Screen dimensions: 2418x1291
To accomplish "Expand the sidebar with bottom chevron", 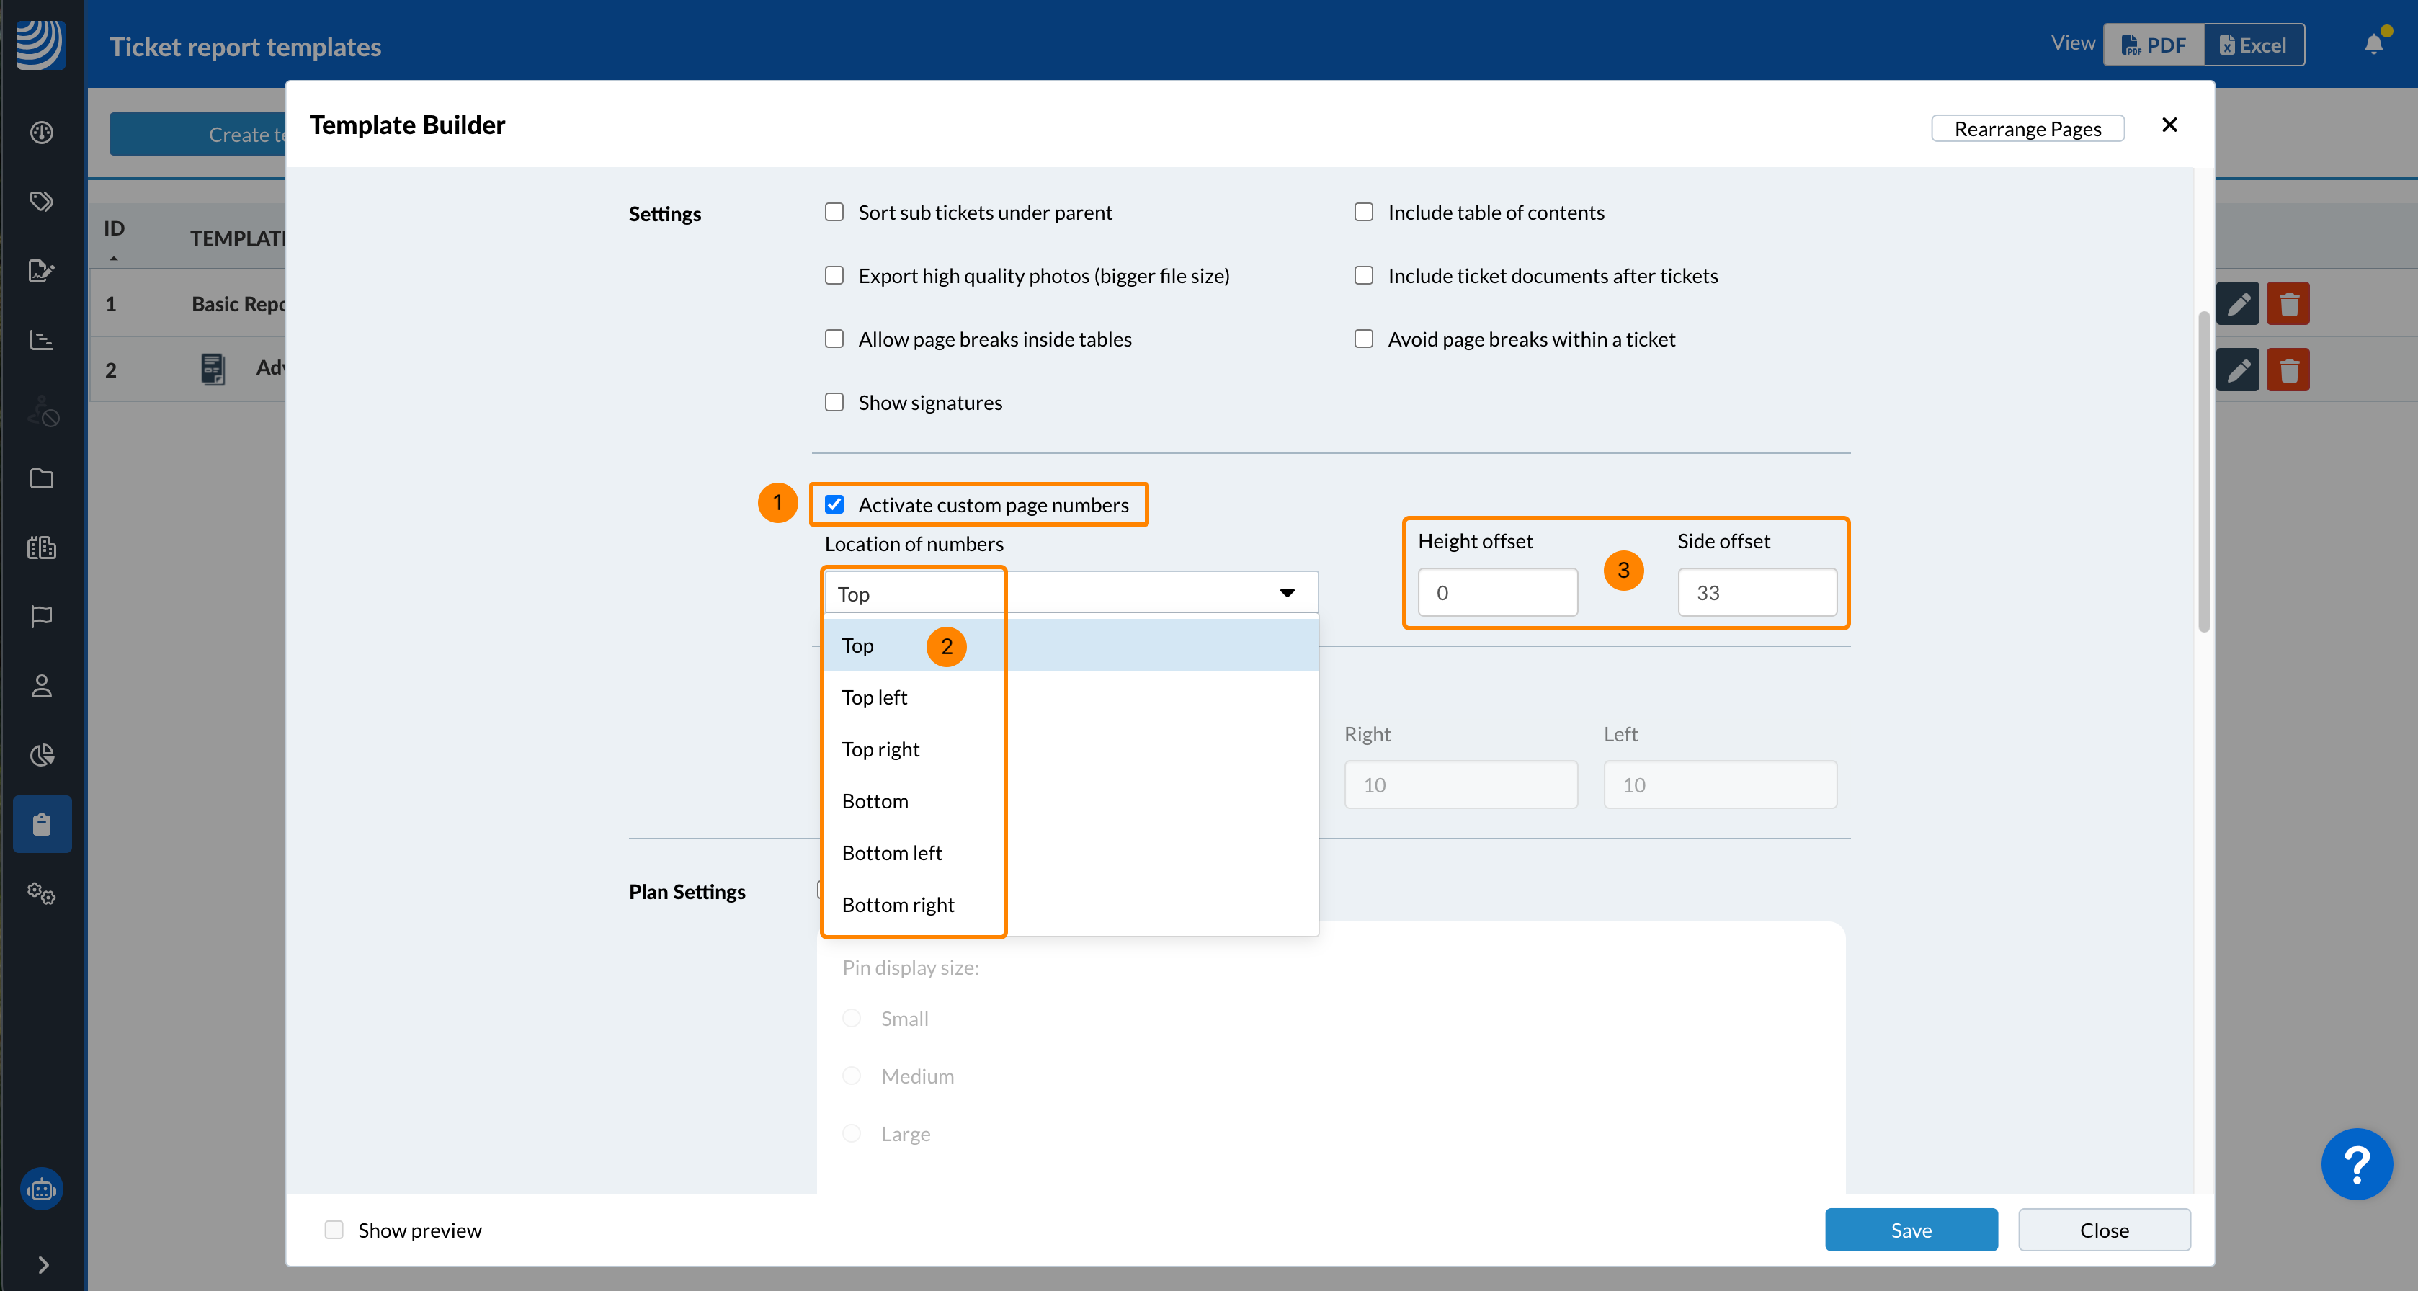I will [43, 1265].
